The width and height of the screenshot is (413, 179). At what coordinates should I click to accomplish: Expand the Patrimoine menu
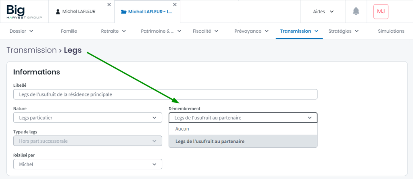[161, 31]
